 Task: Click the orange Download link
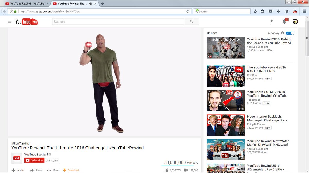click(x=71, y=170)
